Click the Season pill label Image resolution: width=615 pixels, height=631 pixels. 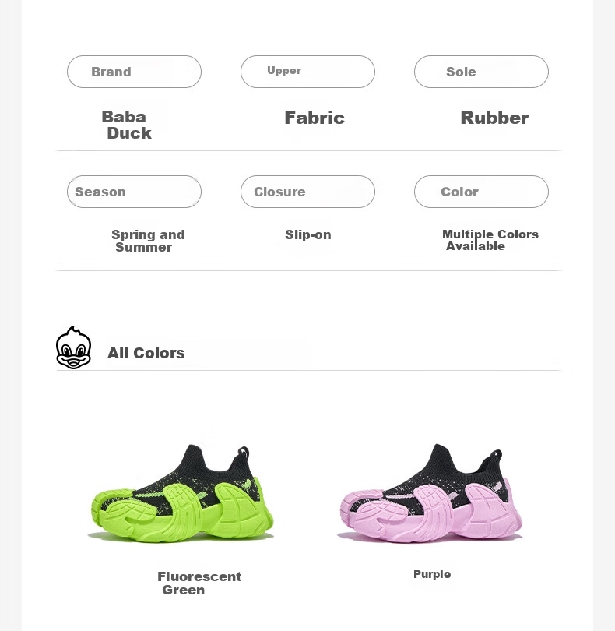[134, 192]
